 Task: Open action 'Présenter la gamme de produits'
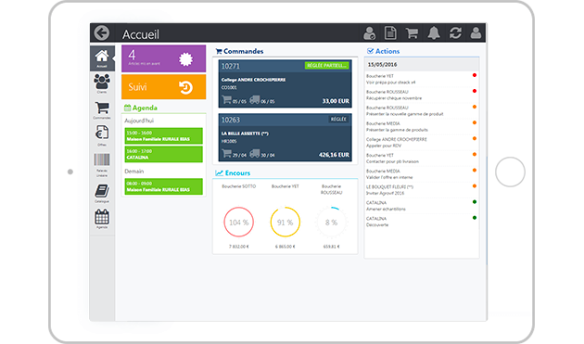[x=422, y=127]
